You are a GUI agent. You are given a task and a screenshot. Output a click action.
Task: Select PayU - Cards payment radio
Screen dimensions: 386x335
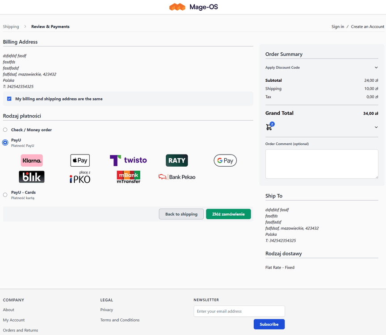pyautogui.click(x=5, y=195)
